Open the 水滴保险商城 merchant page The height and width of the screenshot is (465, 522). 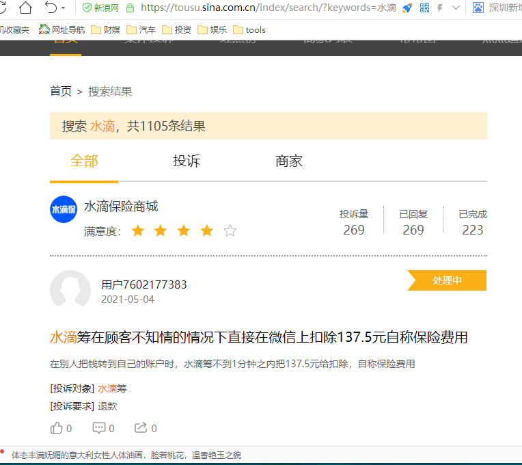click(x=121, y=207)
